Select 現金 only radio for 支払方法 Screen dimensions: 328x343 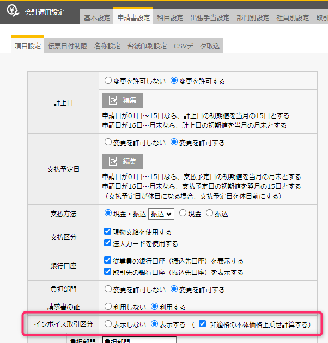tap(183, 213)
